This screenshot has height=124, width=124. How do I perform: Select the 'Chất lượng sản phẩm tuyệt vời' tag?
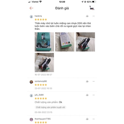pos(50,107)
